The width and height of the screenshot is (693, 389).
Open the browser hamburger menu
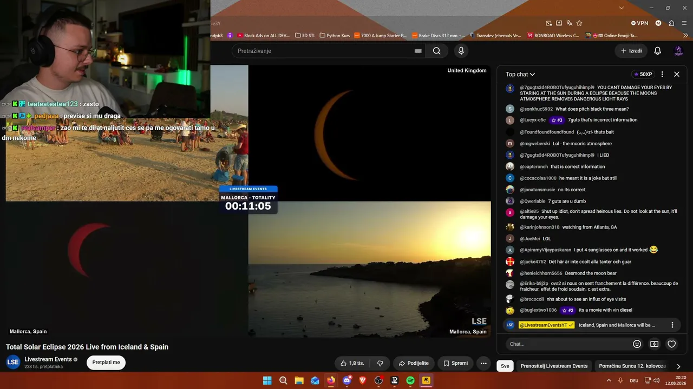684,23
